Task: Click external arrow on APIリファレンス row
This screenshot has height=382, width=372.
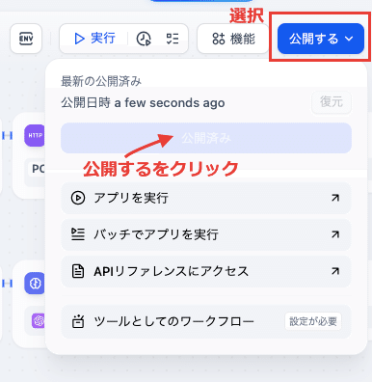Action: (335, 271)
